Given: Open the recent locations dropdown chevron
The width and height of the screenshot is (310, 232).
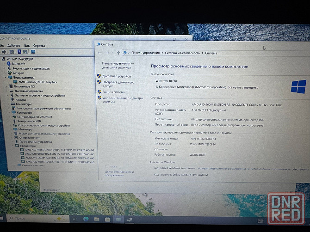Looking at the screenshot, I should 113,53.
